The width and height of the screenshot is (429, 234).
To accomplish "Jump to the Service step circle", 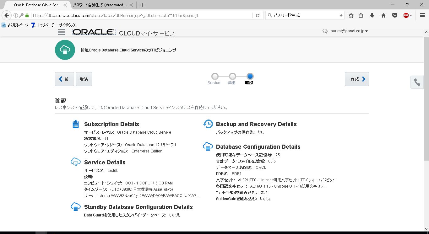I will (215, 76).
